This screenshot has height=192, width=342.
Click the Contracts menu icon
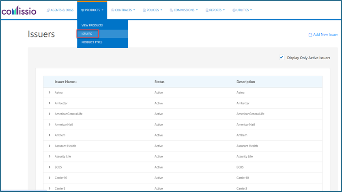[x=113, y=10]
